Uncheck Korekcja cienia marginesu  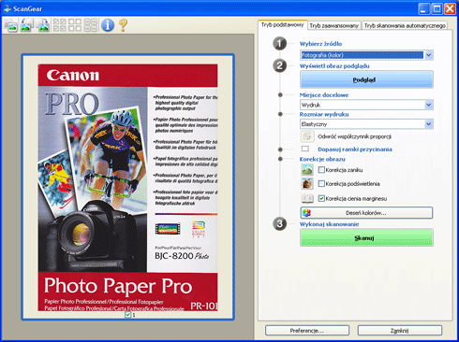pyautogui.click(x=321, y=198)
